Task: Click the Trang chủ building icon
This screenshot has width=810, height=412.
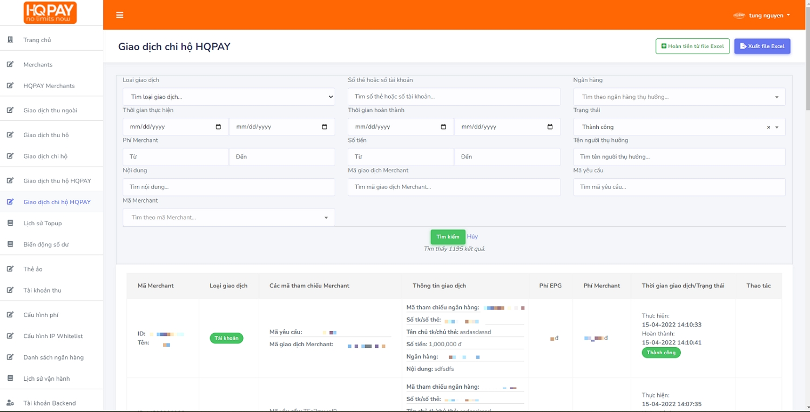Action: [10, 40]
